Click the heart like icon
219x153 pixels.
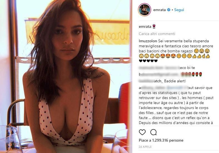pyautogui.click(x=142, y=132)
